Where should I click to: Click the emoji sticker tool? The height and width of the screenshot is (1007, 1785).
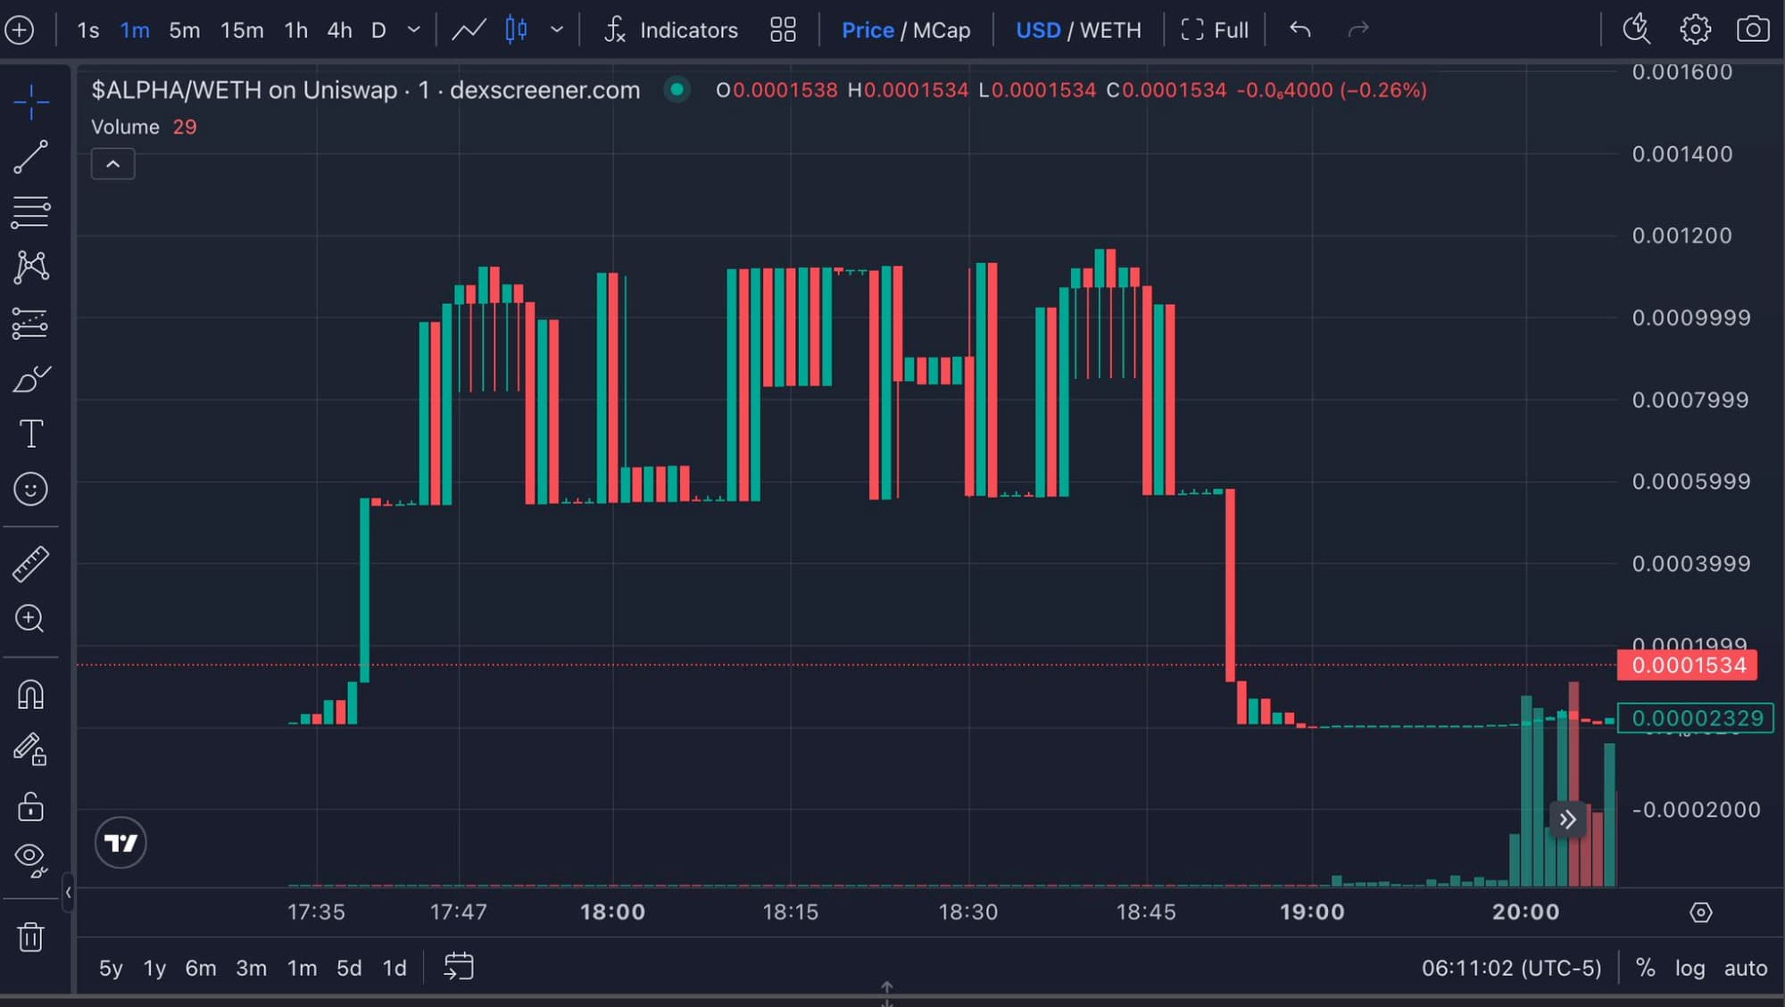coord(30,490)
